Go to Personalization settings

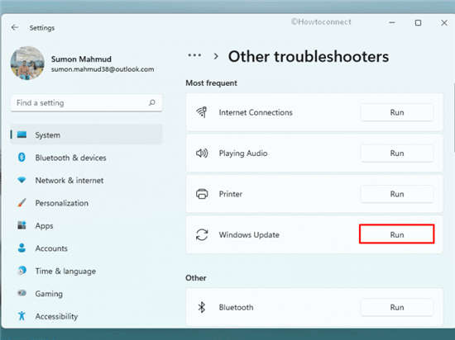86,203
